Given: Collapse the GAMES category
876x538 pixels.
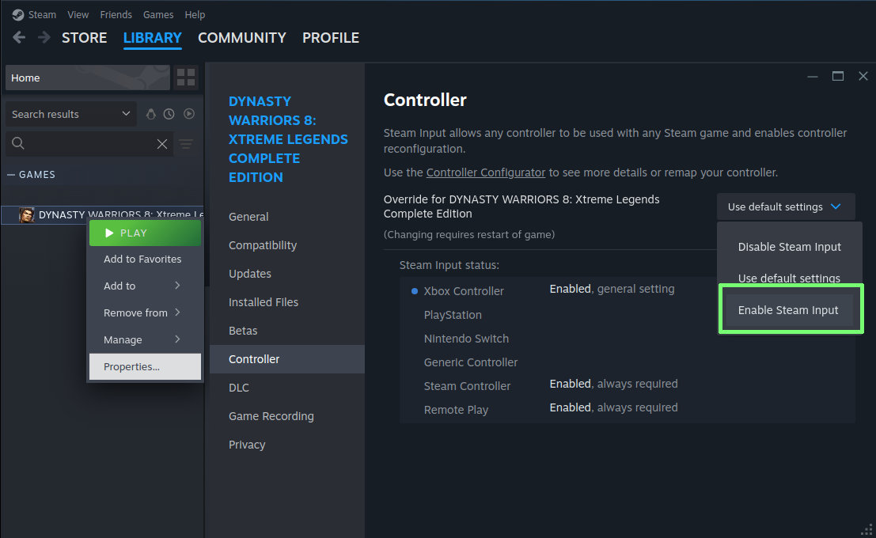Looking at the screenshot, I should [10, 175].
